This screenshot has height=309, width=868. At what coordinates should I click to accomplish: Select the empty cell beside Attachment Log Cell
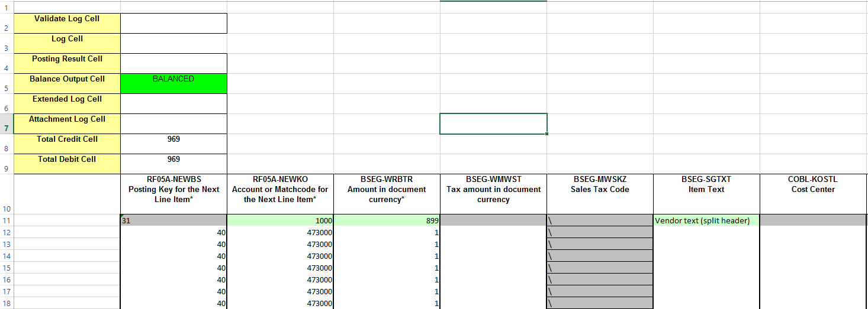point(173,123)
